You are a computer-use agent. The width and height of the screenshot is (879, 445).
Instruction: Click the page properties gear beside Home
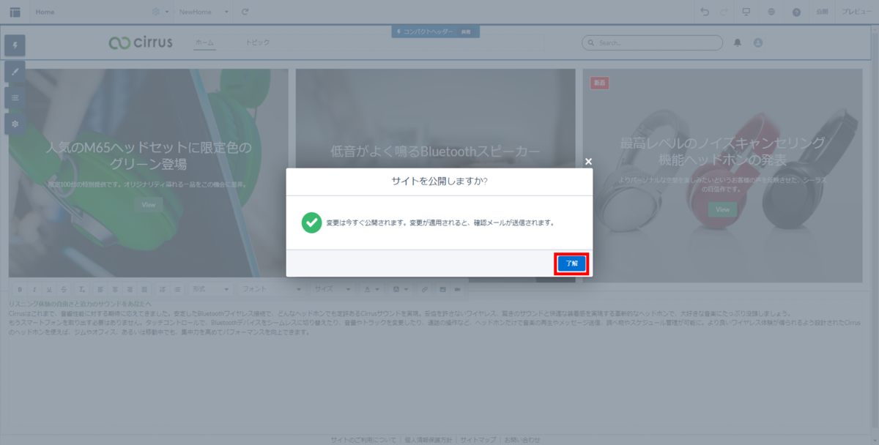[x=155, y=12]
